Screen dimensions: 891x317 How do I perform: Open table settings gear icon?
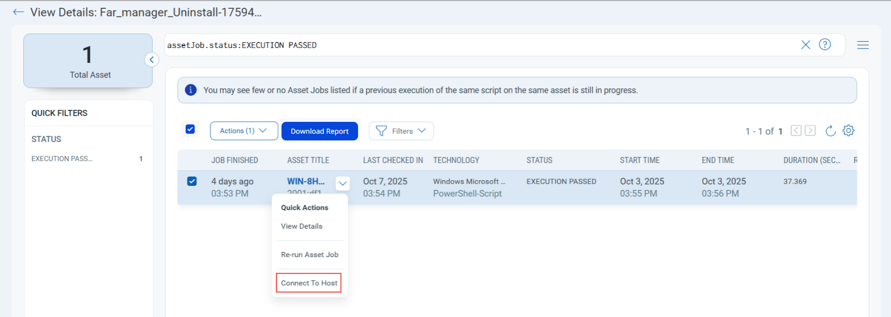848,131
